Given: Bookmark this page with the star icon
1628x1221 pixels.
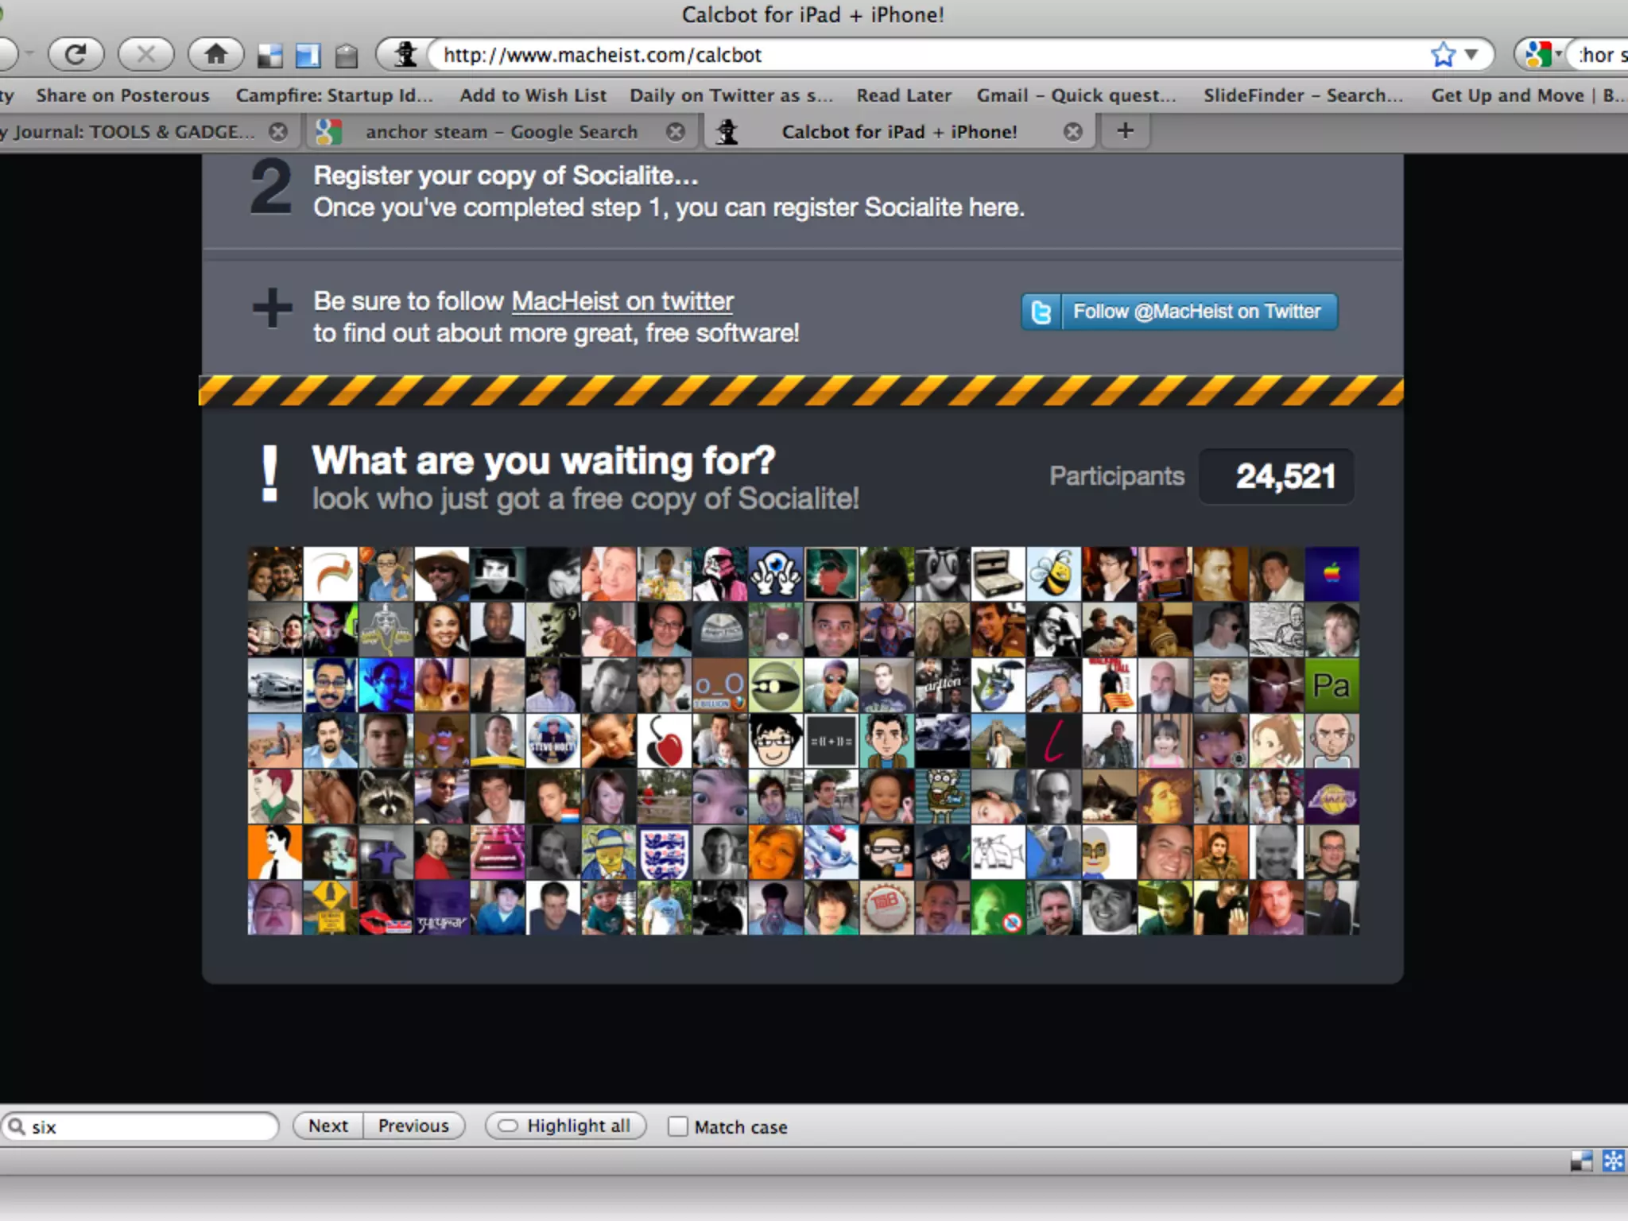Looking at the screenshot, I should point(1442,55).
